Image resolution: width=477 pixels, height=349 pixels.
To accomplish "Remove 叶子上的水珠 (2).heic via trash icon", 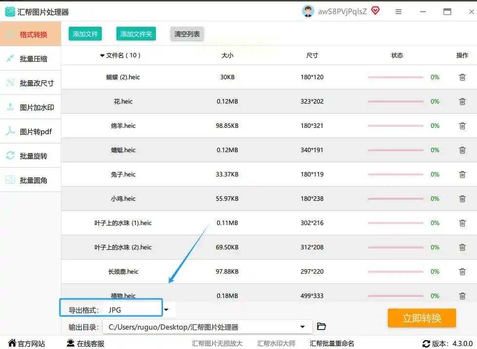I will pyautogui.click(x=462, y=247).
